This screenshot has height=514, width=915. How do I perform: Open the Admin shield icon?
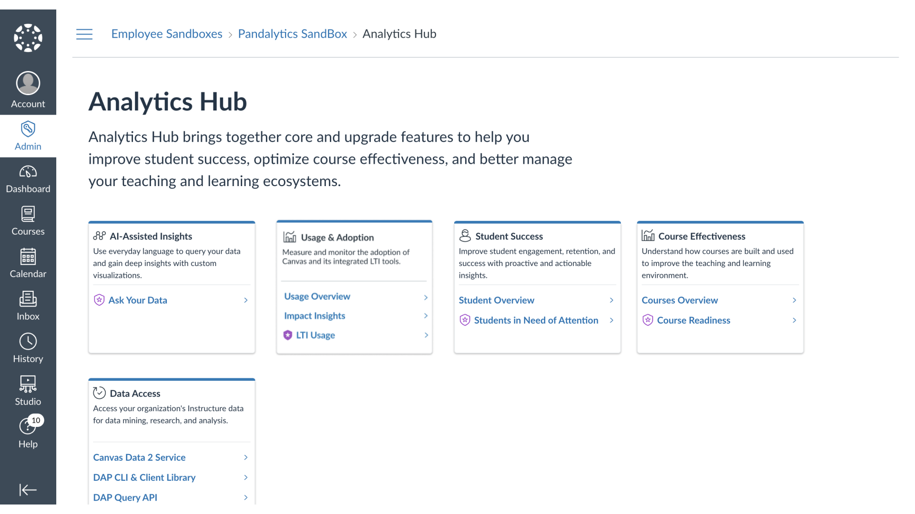point(28,129)
